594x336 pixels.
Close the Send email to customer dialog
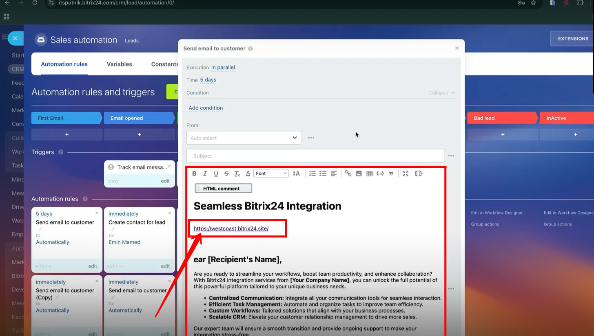pos(457,48)
